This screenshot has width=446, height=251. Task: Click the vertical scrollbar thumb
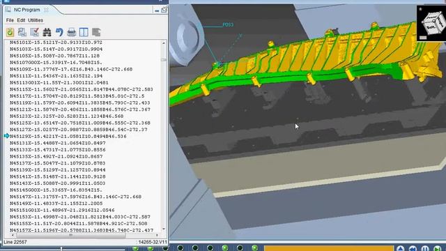(164, 60)
